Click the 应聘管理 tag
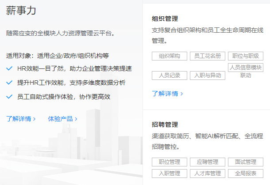Screen dimensions: 270x185 (208, 162)
